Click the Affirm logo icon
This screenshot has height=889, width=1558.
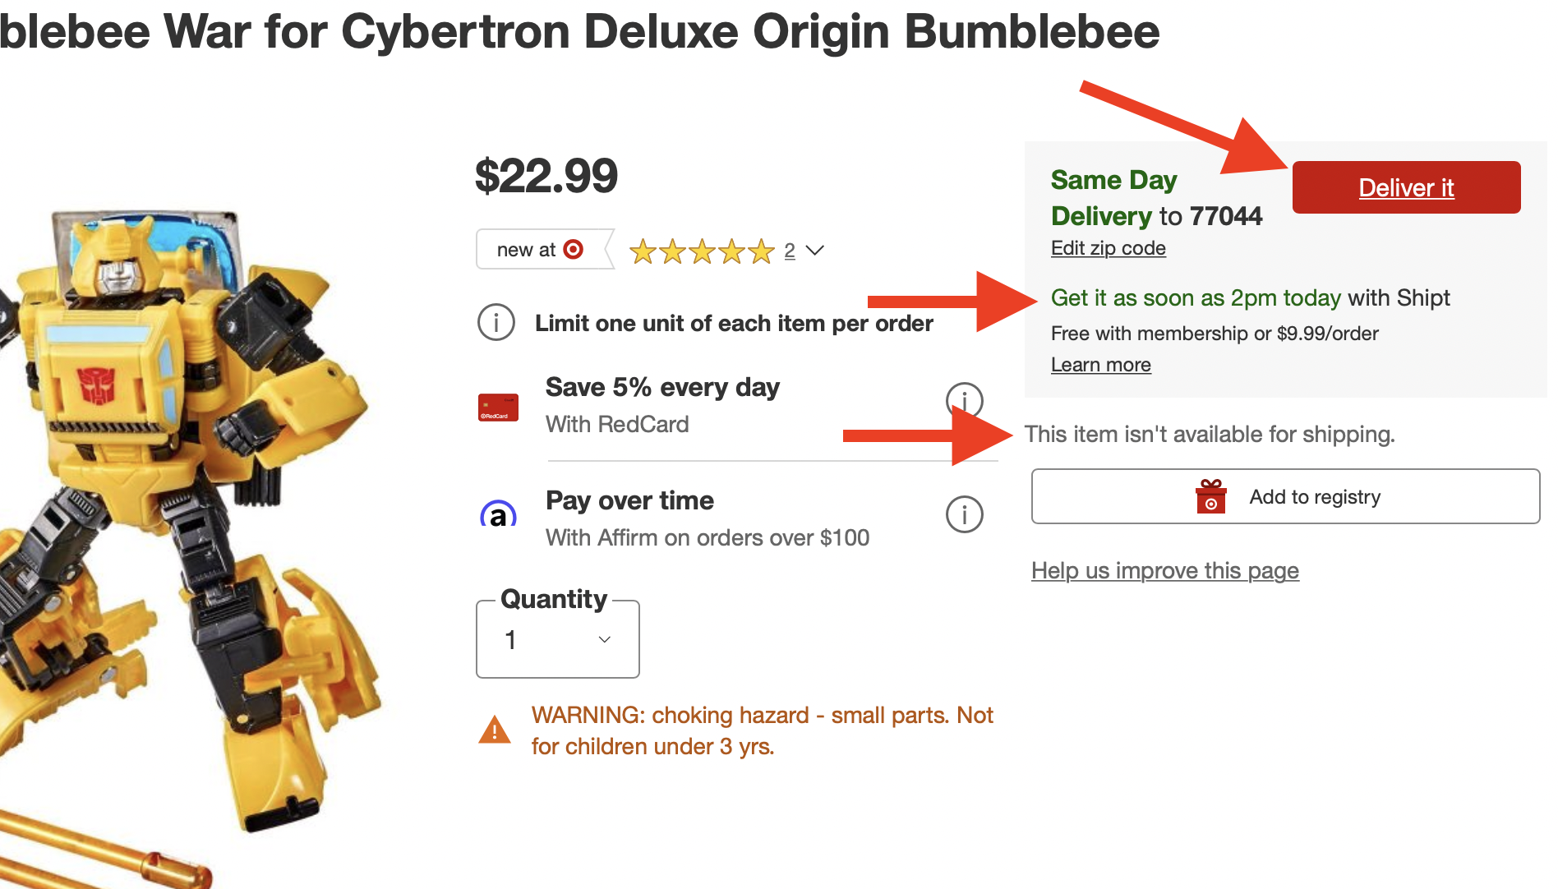(x=498, y=515)
